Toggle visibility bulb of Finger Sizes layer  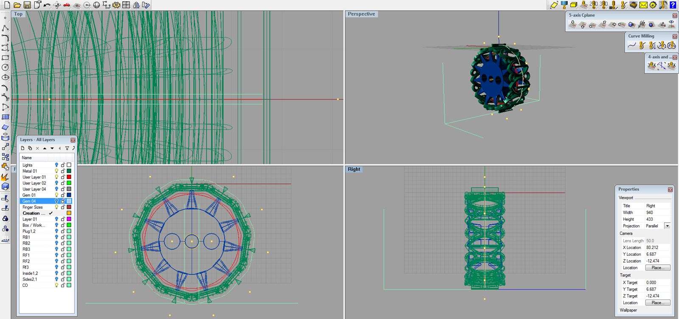tap(56, 207)
